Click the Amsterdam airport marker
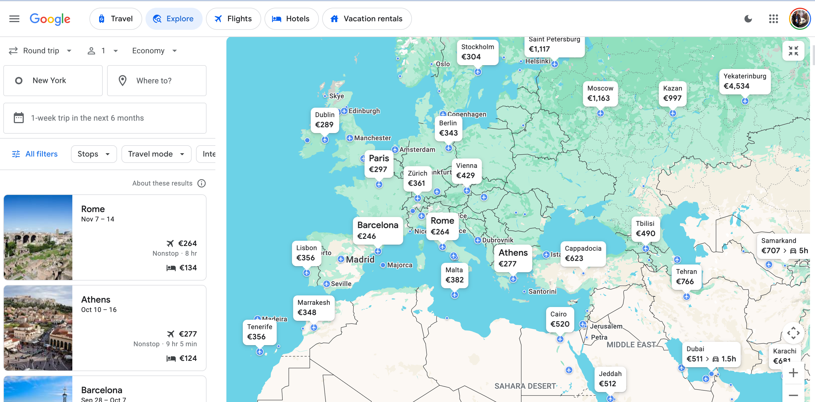 tap(395, 150)
